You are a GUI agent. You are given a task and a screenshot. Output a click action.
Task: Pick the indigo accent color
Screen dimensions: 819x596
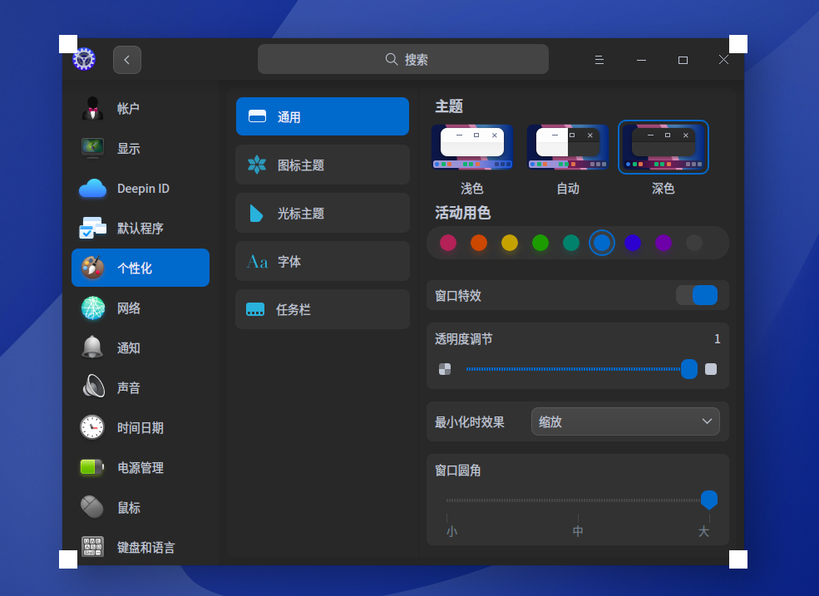click(633, 243)
